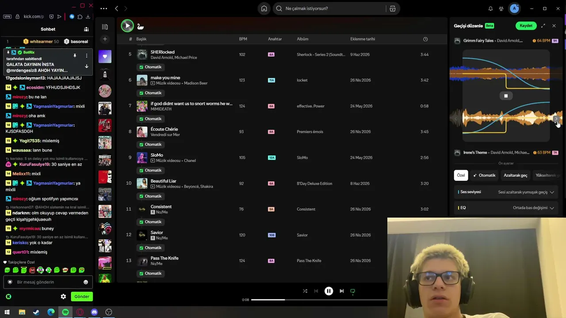Sort tracks by the BPM column header
Screen dimensions: 566x318
(x=243, y=39)
